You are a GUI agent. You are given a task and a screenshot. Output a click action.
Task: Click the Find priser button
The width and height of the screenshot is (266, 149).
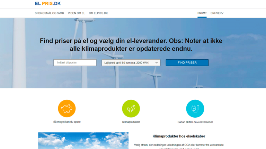187,63
